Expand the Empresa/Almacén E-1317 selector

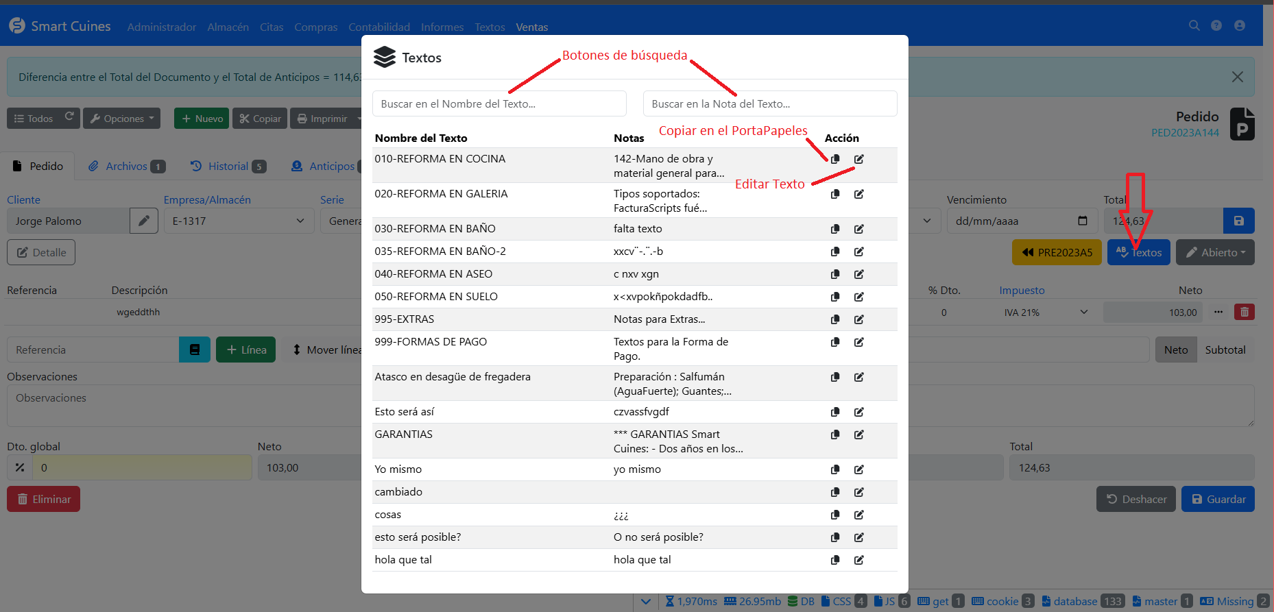tap(238, 221)
